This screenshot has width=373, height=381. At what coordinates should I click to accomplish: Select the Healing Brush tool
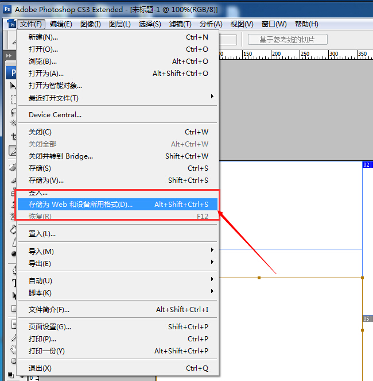(13, 167)
